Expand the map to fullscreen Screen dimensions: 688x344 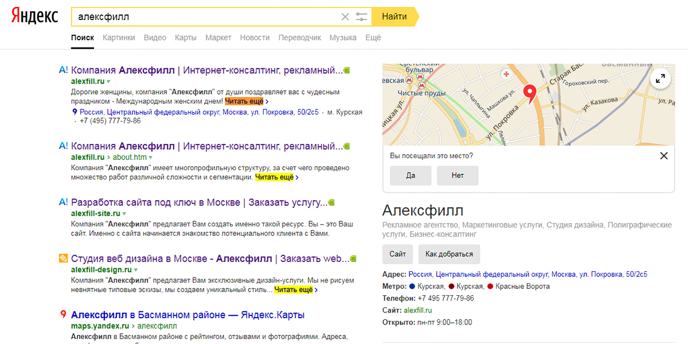click(x=661, y=79)
